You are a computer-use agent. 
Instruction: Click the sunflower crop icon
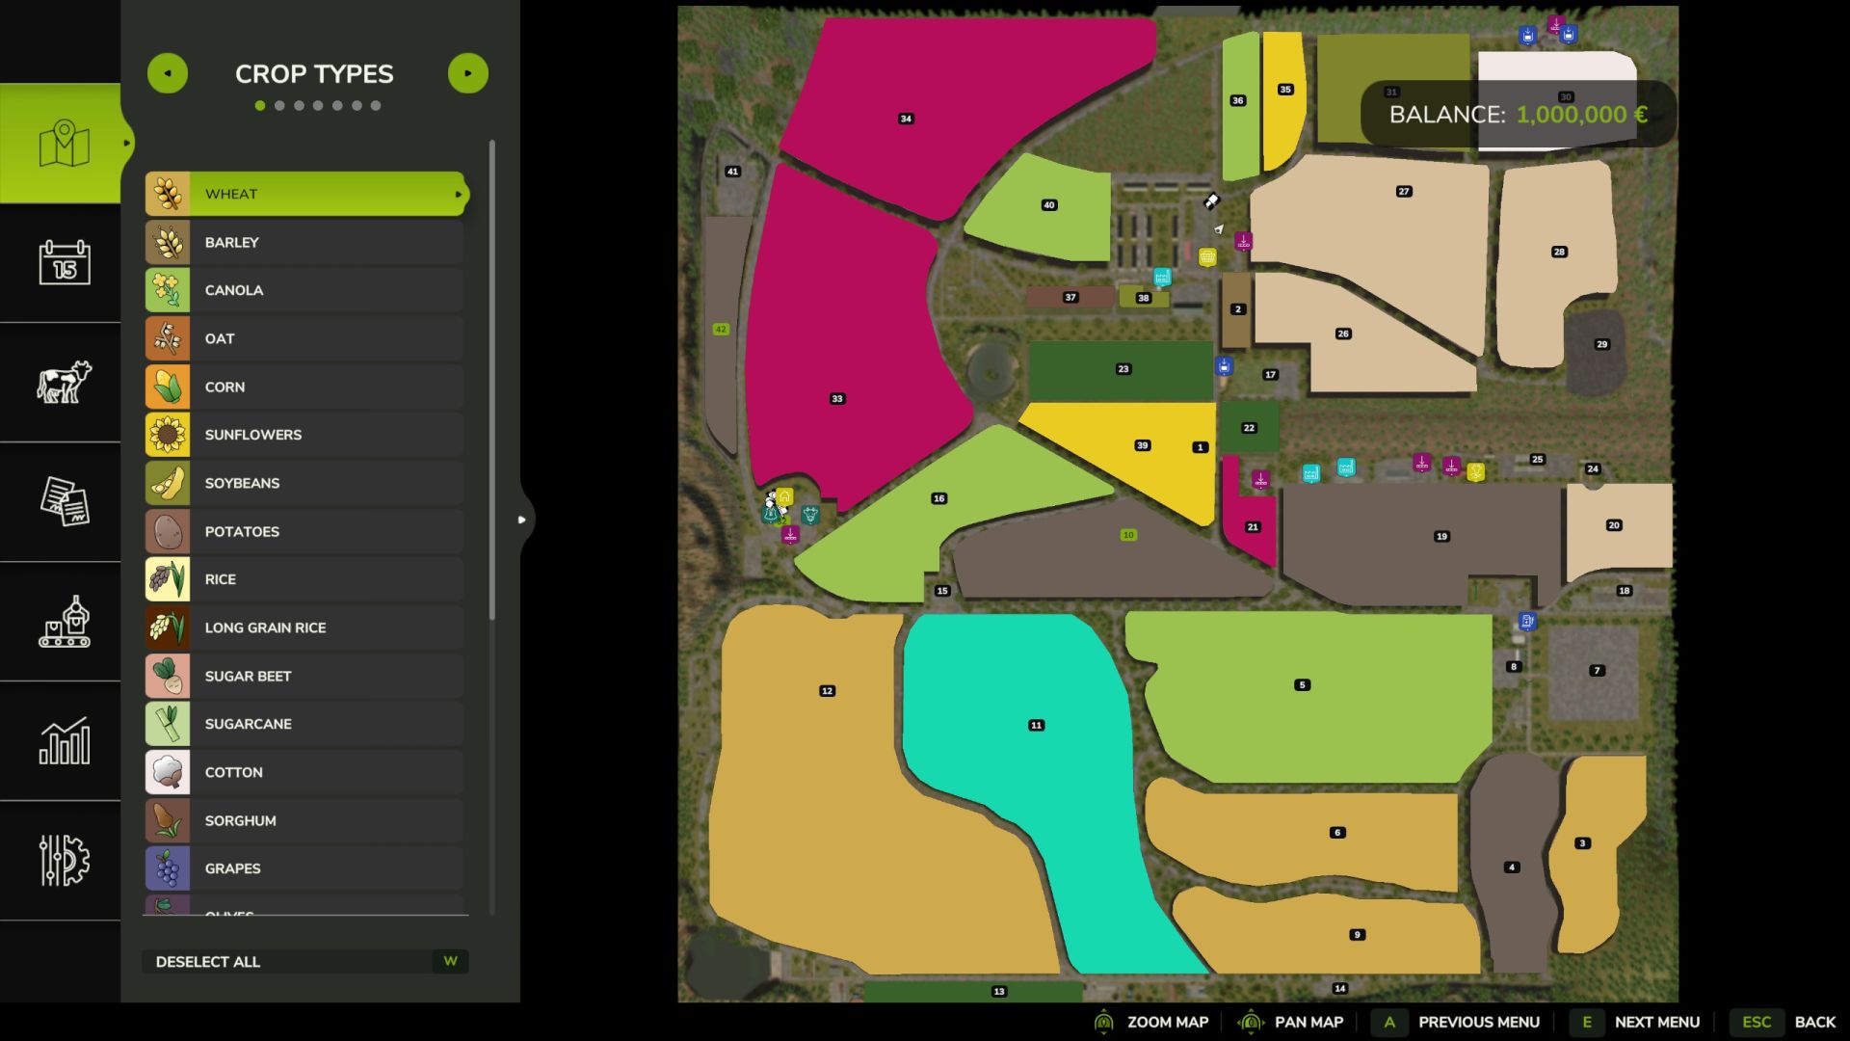point(168,435)
